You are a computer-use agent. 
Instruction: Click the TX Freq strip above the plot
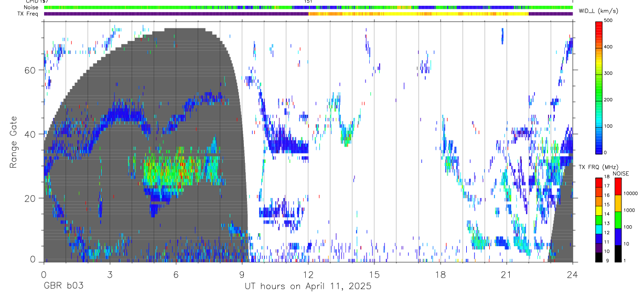(x=308, y=14)
